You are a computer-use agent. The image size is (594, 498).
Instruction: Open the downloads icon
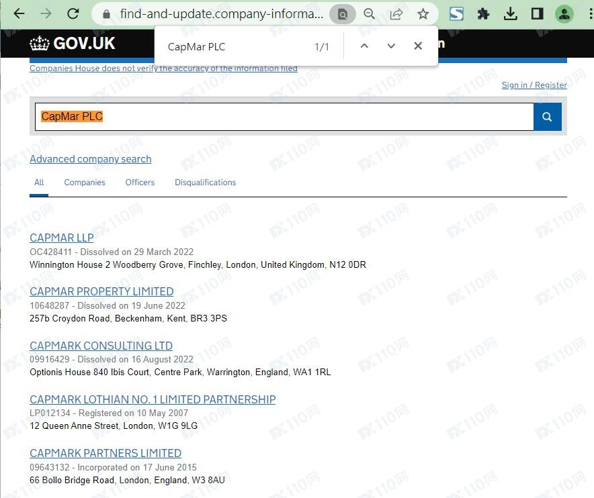tap(510, 13)
